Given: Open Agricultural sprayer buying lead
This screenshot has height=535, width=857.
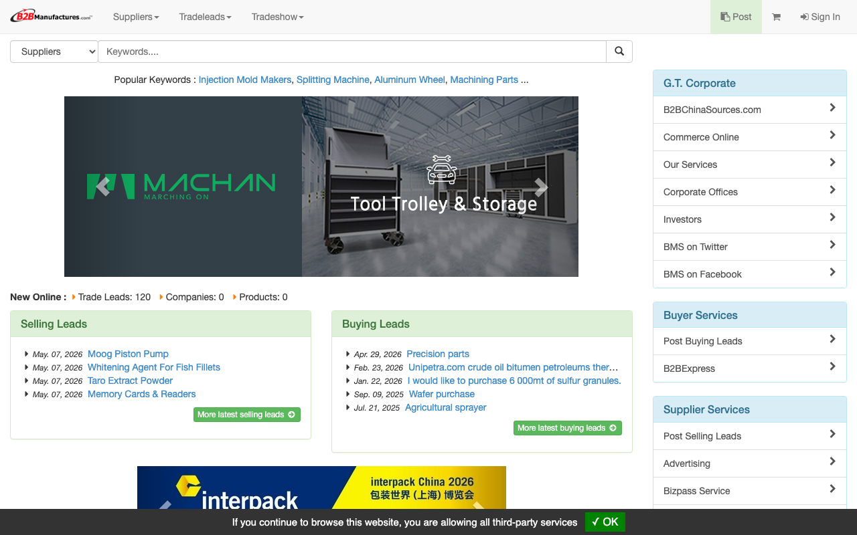Looking at the screenshot, I should pos(446,407).
